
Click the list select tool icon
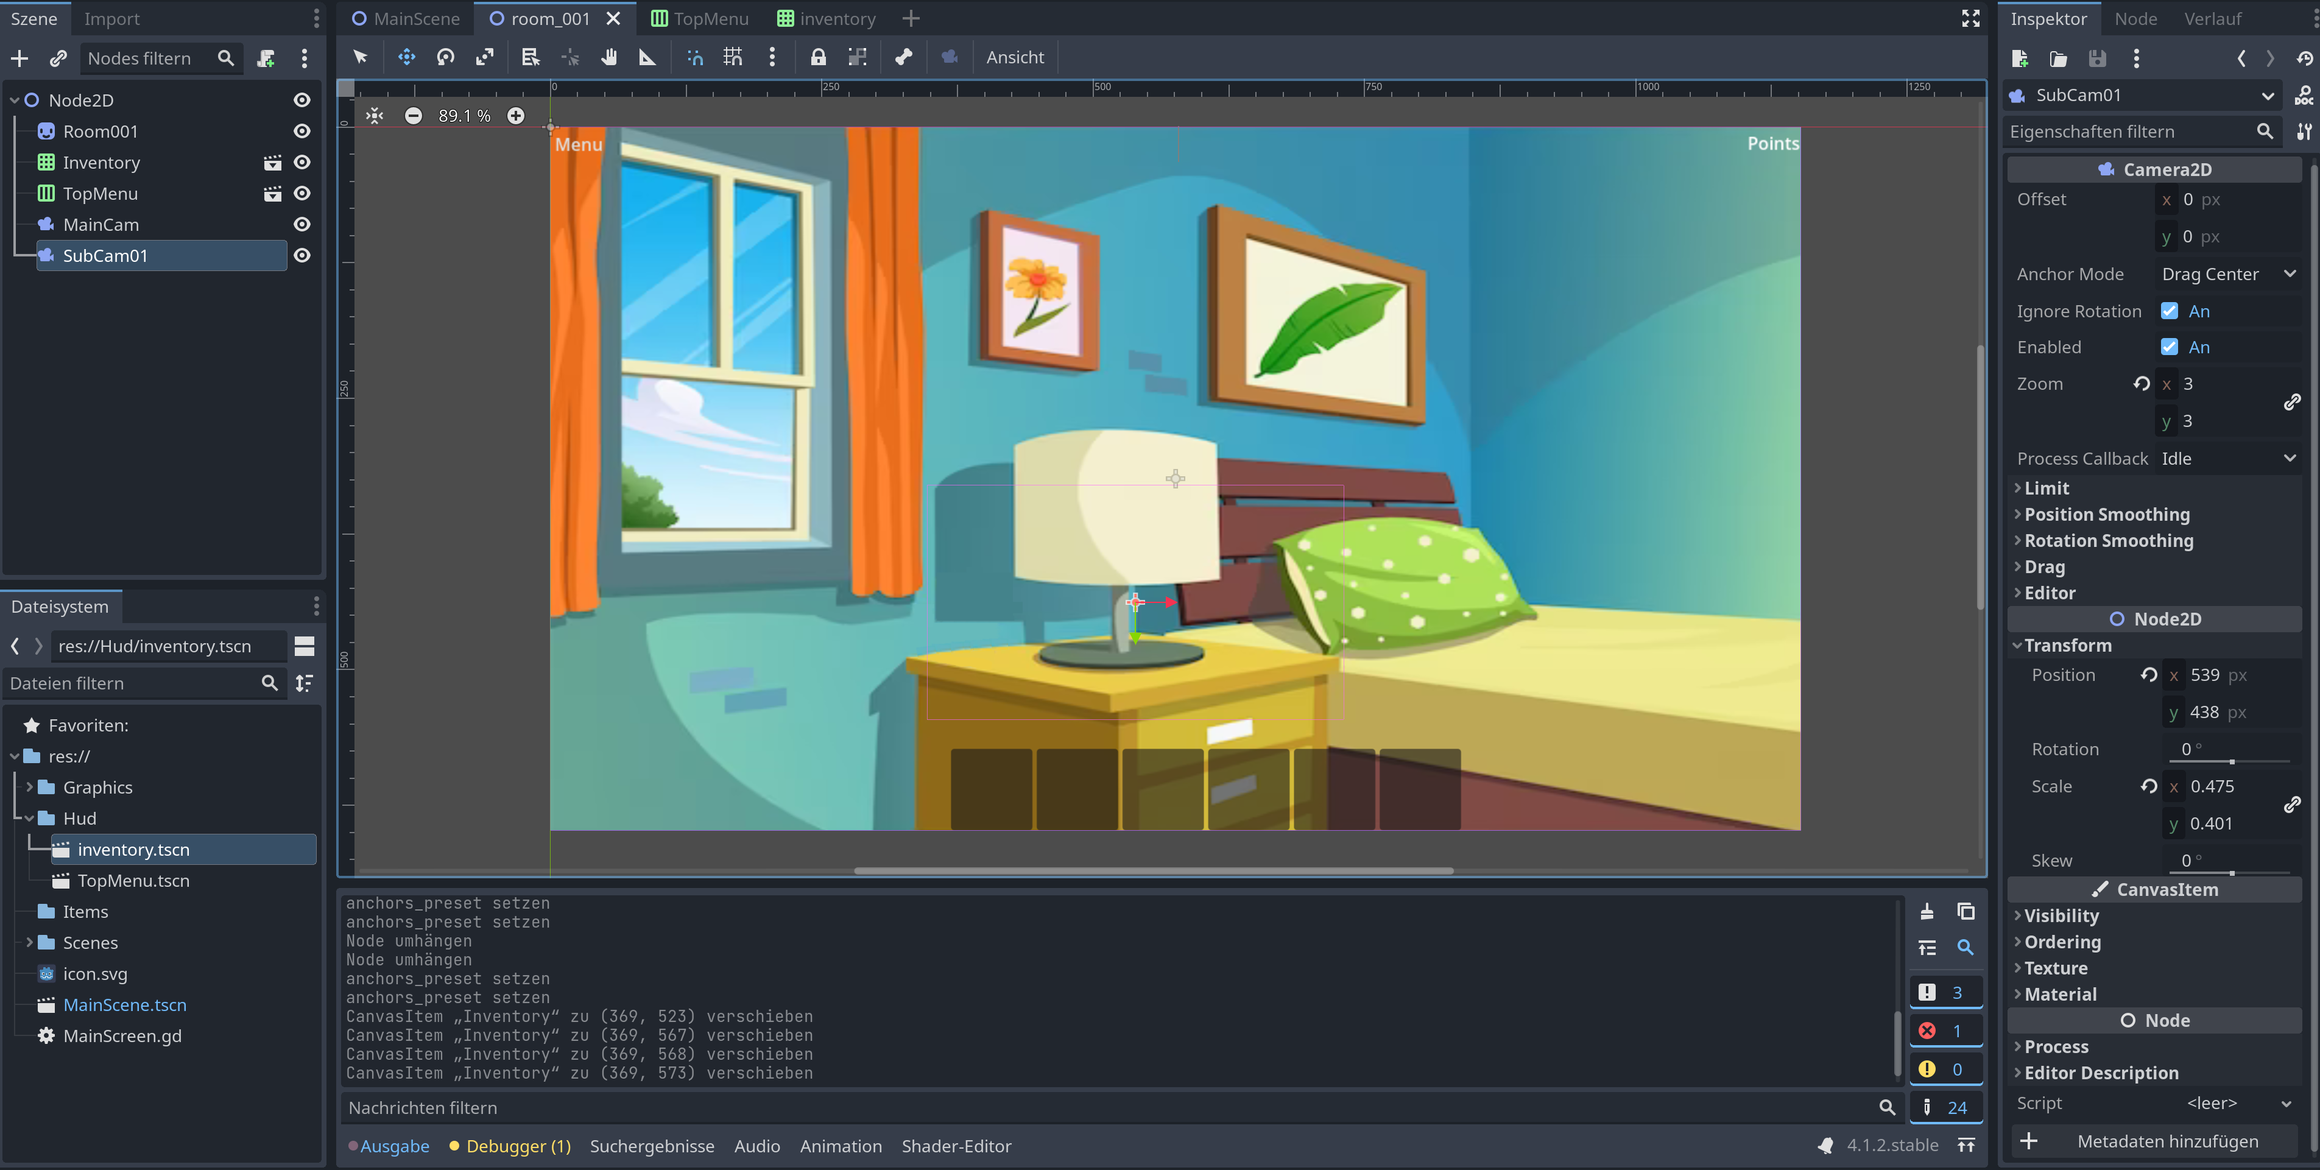(x=531, y=57)
